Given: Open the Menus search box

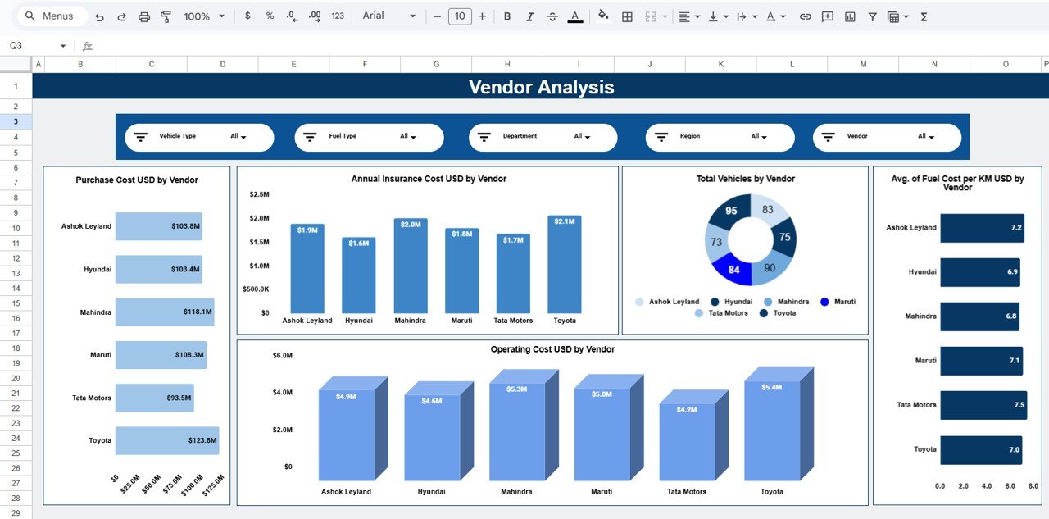Looking at the screenshot, I should click(51, 16).
